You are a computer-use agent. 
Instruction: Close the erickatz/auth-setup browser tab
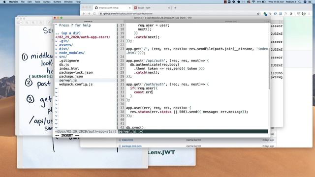pyautogui.click(x=129, y=8)
